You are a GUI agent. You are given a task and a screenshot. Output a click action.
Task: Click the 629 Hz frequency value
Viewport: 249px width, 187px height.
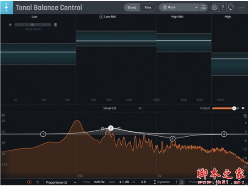[99, 182]
